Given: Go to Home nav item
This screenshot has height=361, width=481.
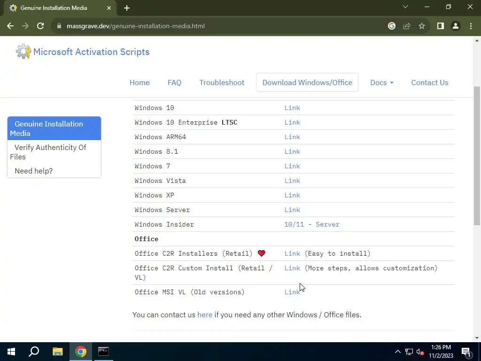Looking at the screenshot, I should click(140, 82).
